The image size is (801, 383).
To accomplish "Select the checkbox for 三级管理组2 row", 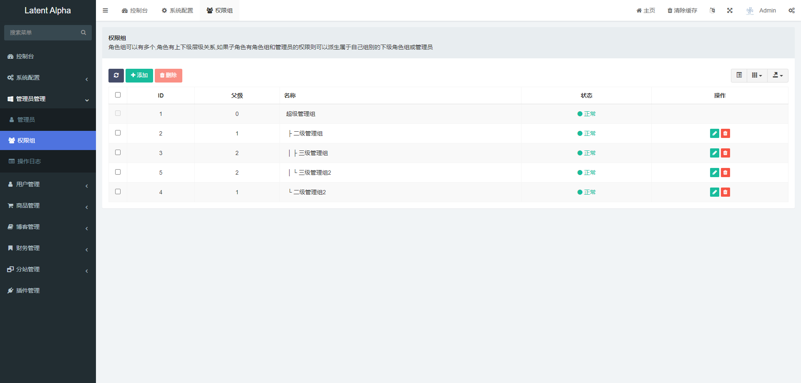I will pos(118,172).
